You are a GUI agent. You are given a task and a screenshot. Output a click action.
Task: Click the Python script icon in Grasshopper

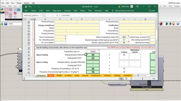tap(2, 10)
